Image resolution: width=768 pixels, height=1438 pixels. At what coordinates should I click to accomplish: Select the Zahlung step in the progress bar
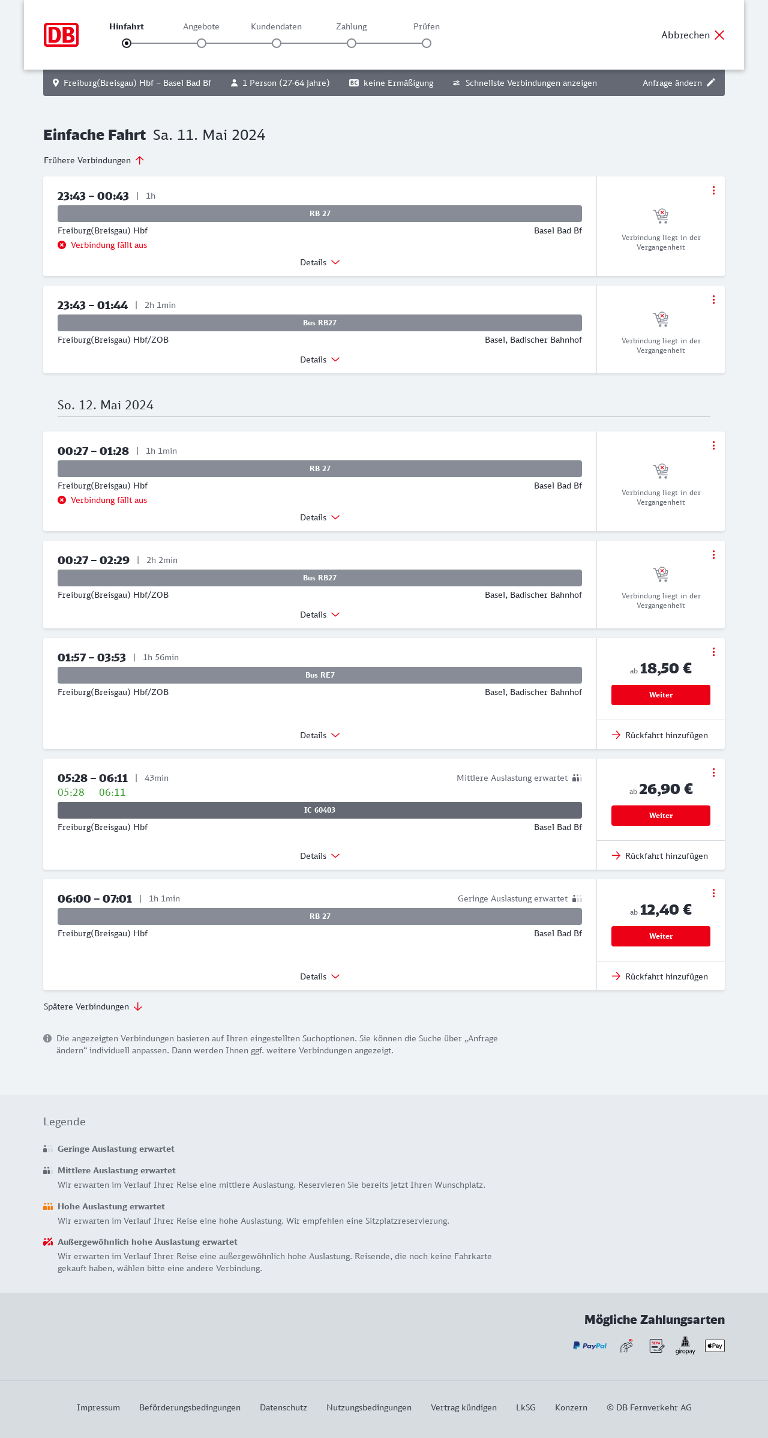[x=352, y=43]
